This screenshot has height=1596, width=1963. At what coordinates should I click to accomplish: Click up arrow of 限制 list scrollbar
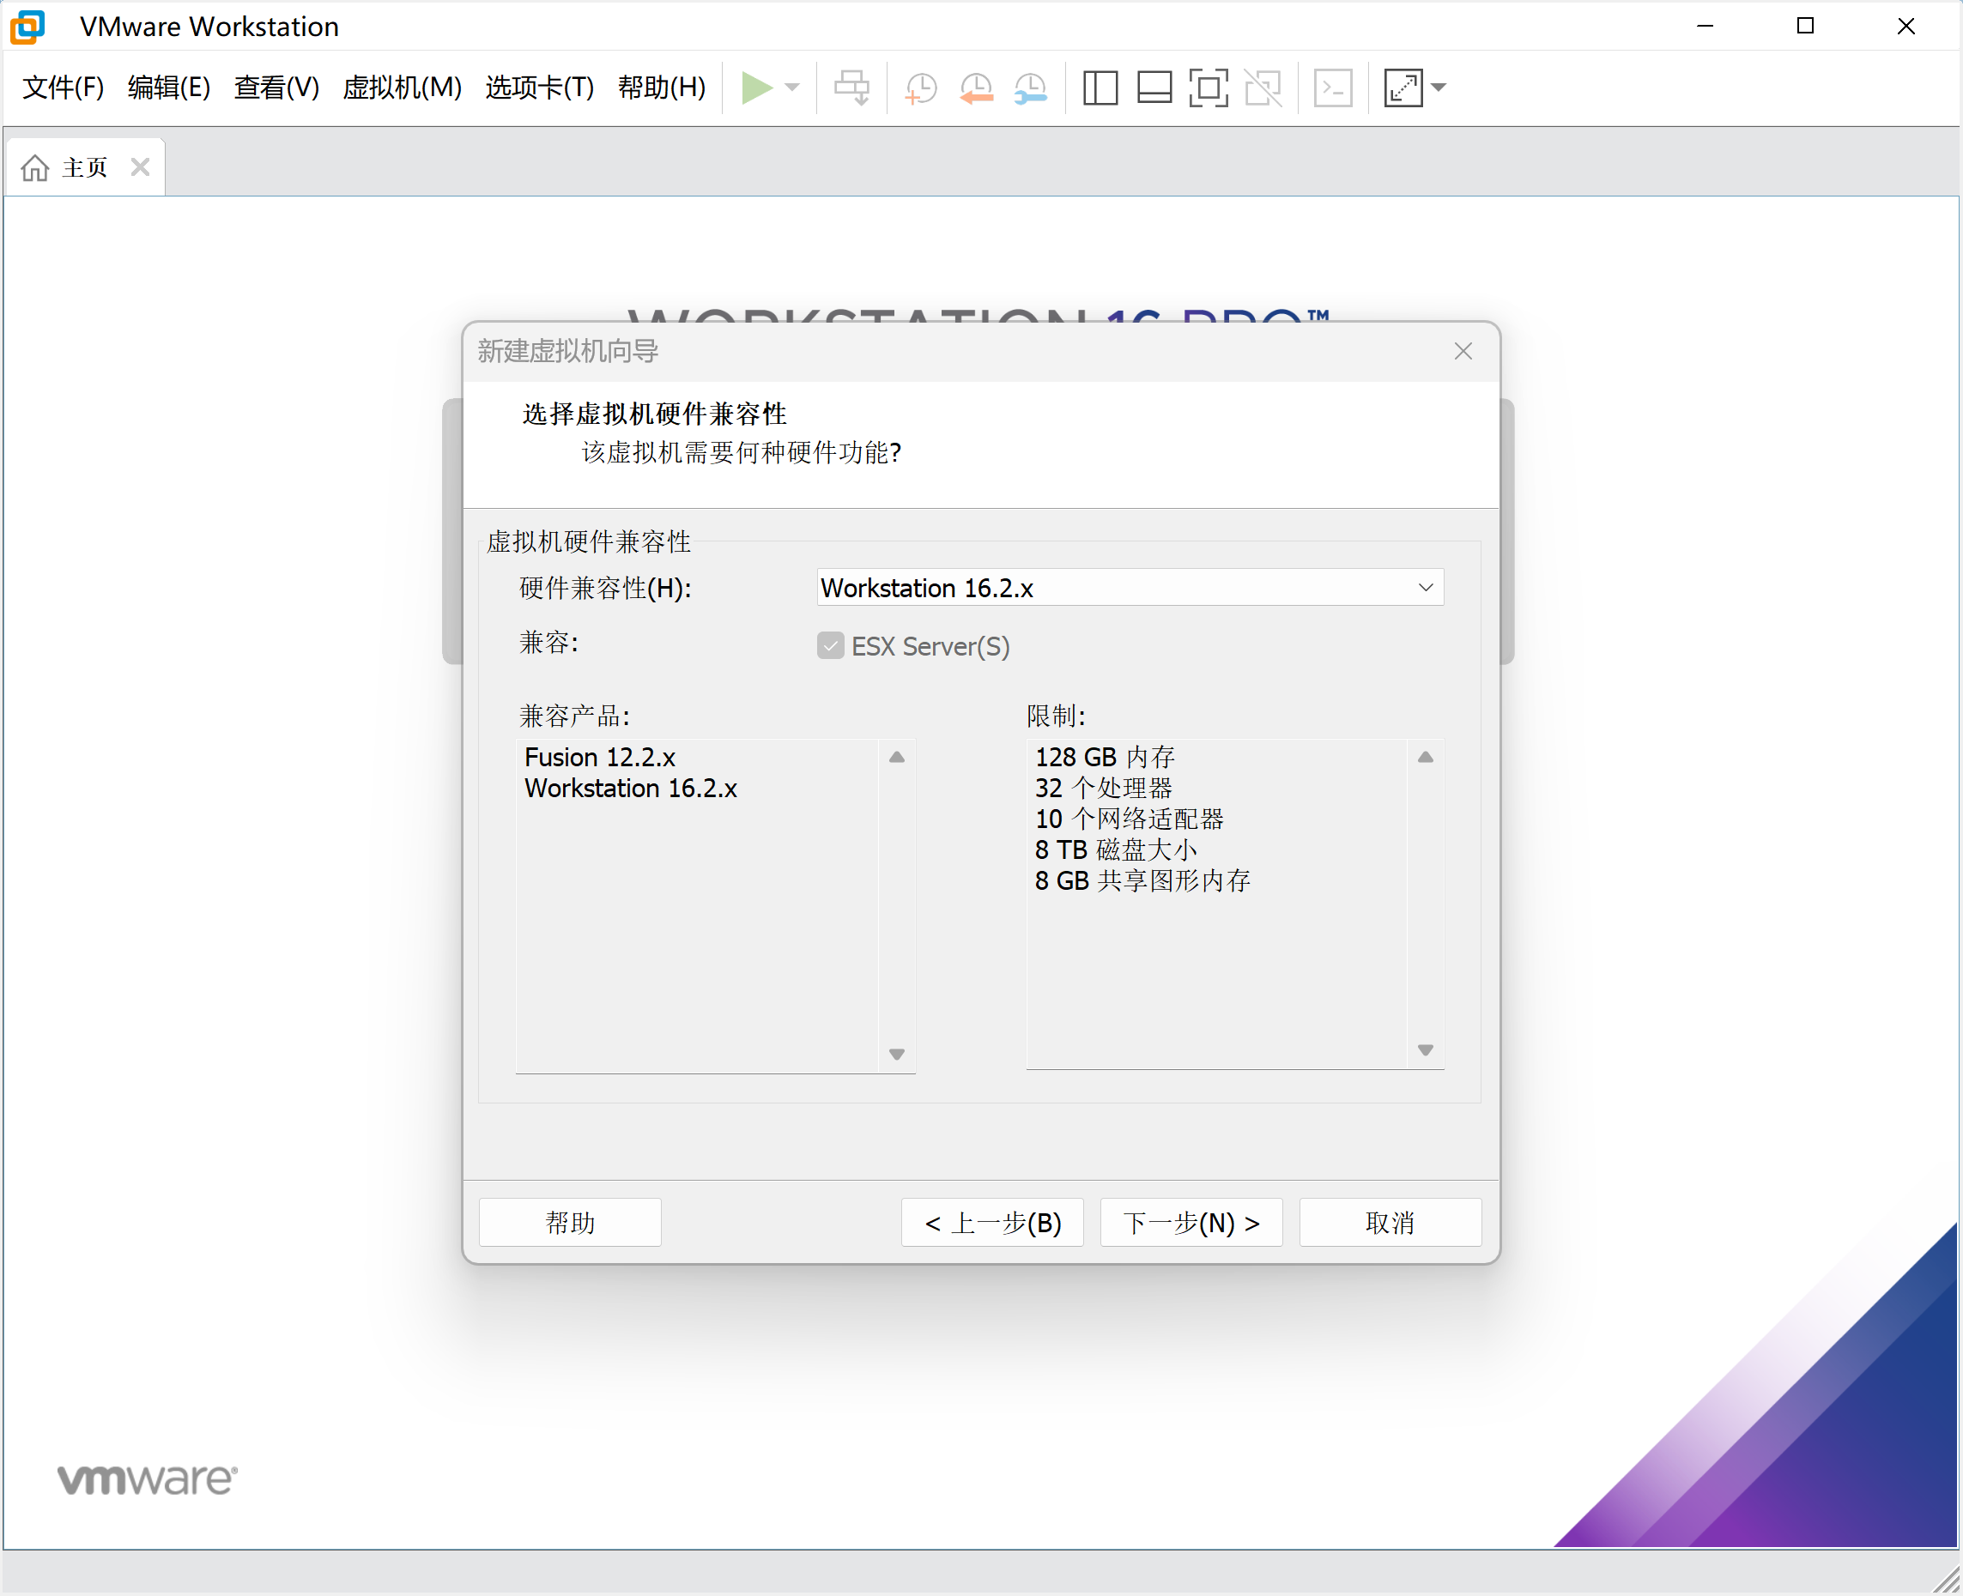pos(1425,758)
